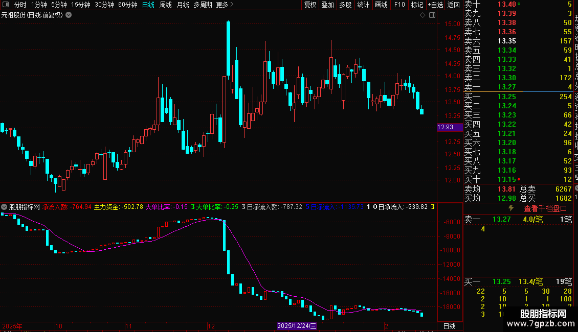Image resolution: width=578 pixels, height=332 pixels.
Task: Click the month 12 label on time axis
Action: coord(211,326)
